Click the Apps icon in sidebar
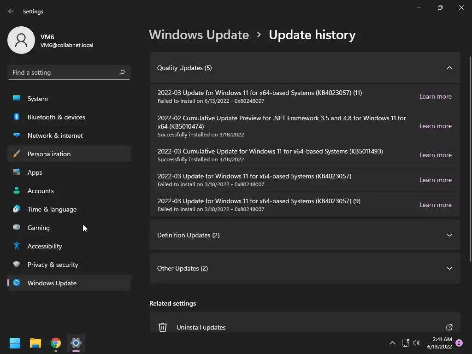This screenshot has width=472, height=354. (17, 172)
